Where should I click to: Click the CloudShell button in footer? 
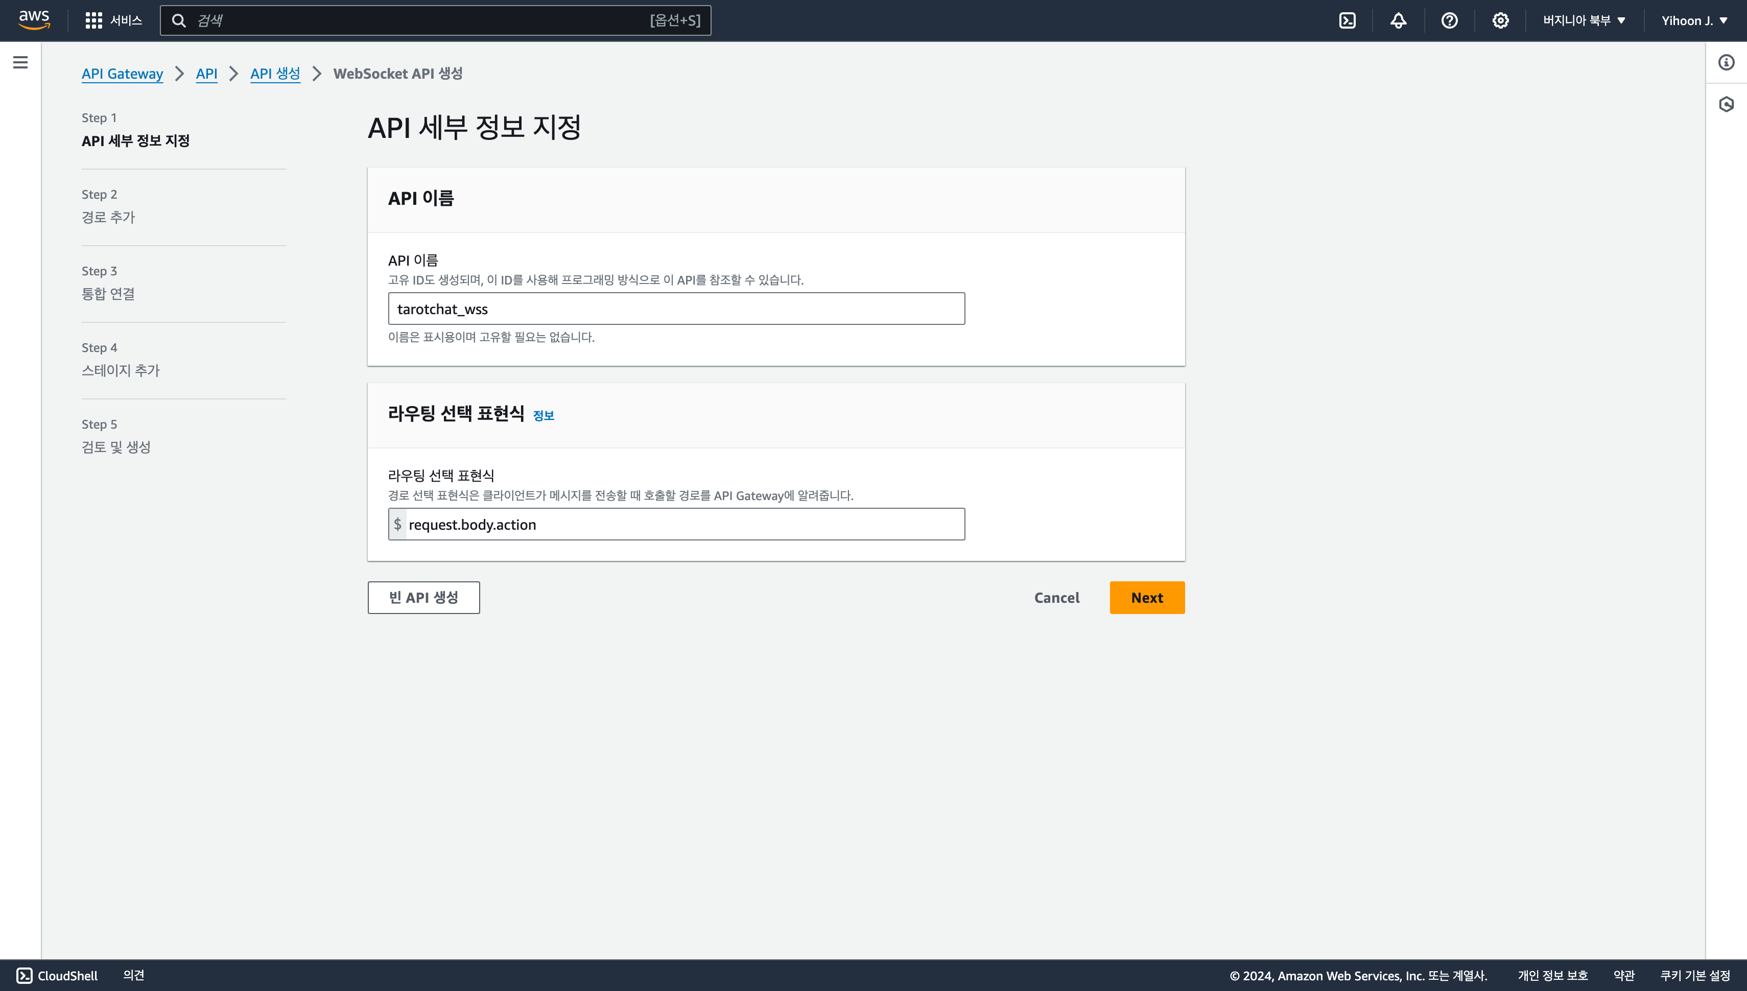[x=57, y=975]
